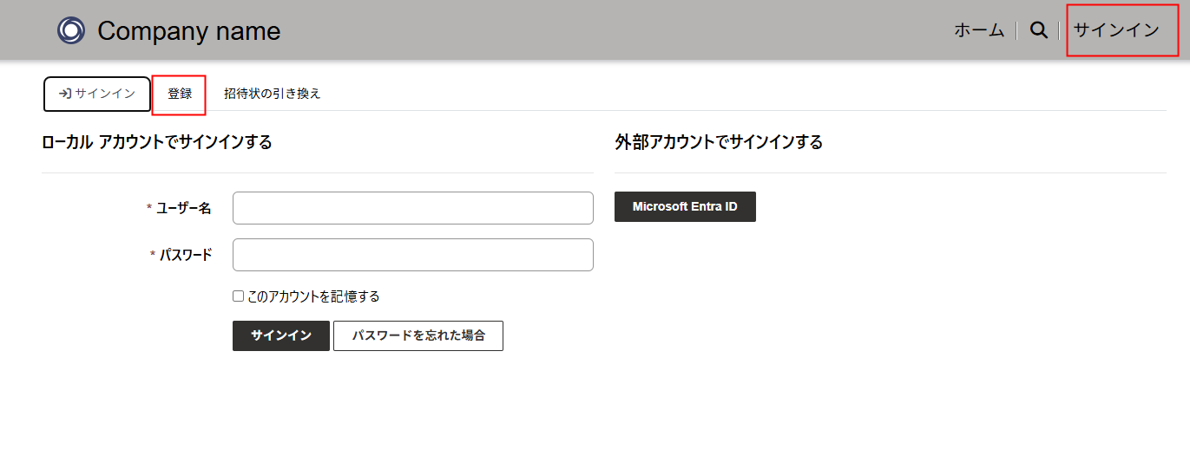Click the パスワード field label
The image size is (1190, 462).
pyautogui.click(x=185, y=255)
